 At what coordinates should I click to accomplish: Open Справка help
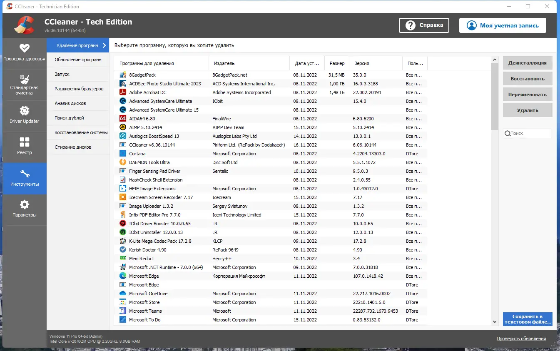click(424, 25)
